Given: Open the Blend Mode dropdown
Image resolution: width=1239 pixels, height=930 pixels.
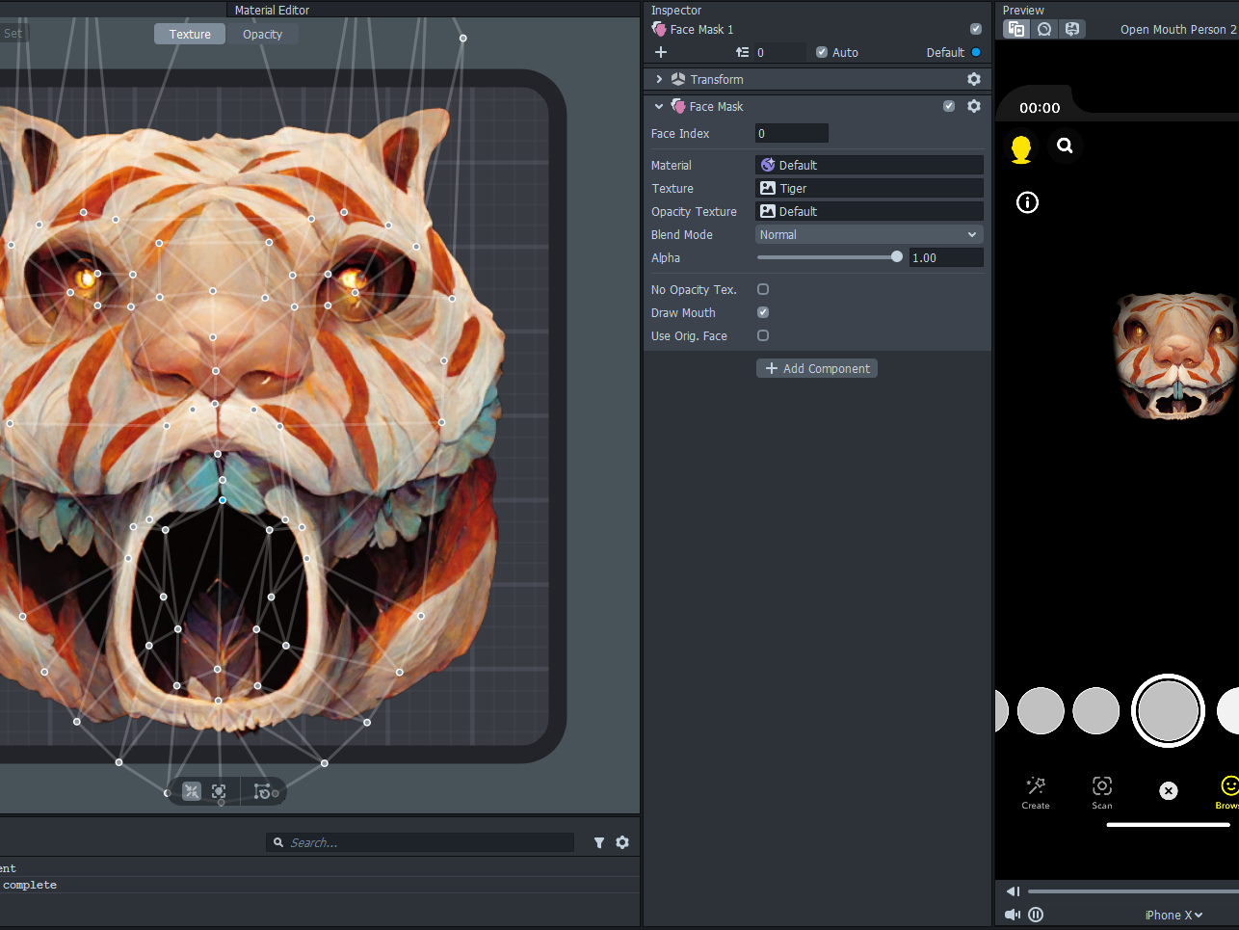Looking at the screenshot, I should [868, 235].
